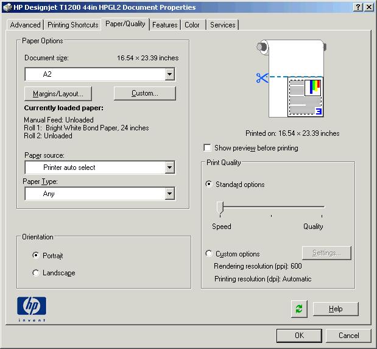Enable Show preview before printing checkbox
The width and height of the screenshot is (377, 349).
(207, 147)
